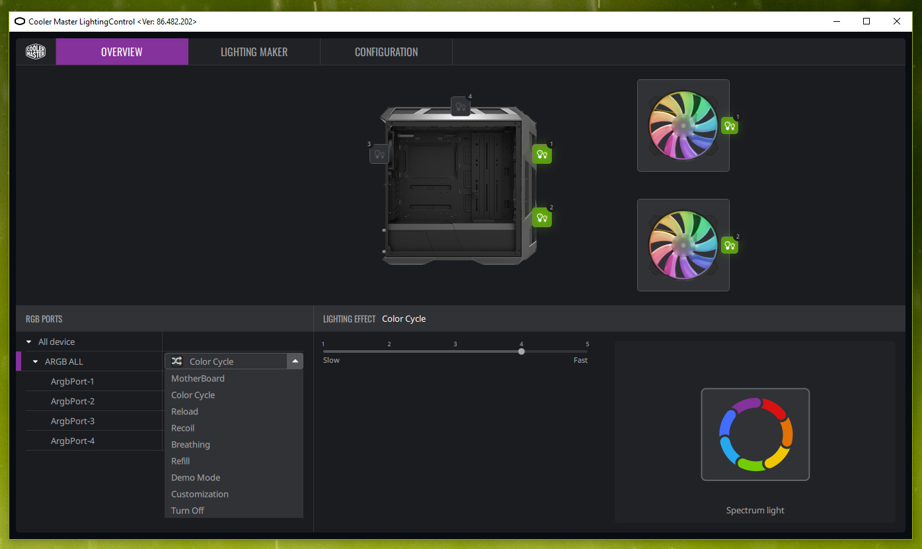Choose Color Cycle from effect list

234,395
